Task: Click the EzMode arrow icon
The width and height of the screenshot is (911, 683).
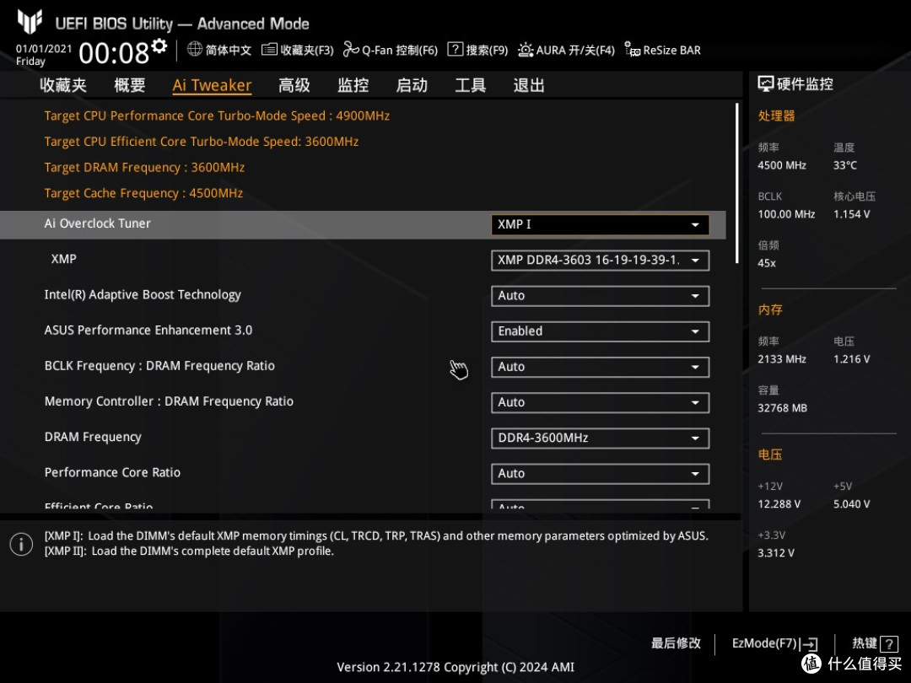Action: click(x=809, y=644)
